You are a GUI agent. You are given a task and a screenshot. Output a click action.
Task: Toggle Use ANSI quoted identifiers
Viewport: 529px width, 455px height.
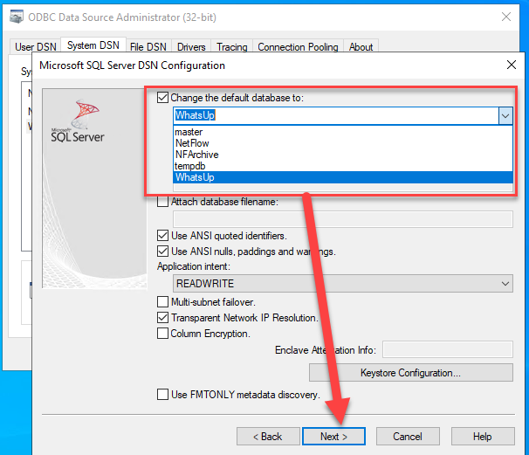click(x=162, y=236)
